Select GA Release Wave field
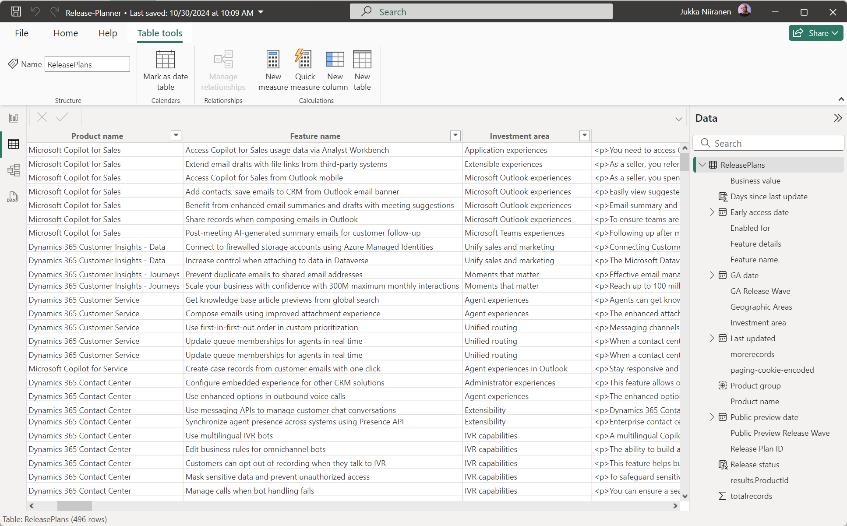Image resolution: width=847 pixels, height=526 pixels. click(760, 291)
